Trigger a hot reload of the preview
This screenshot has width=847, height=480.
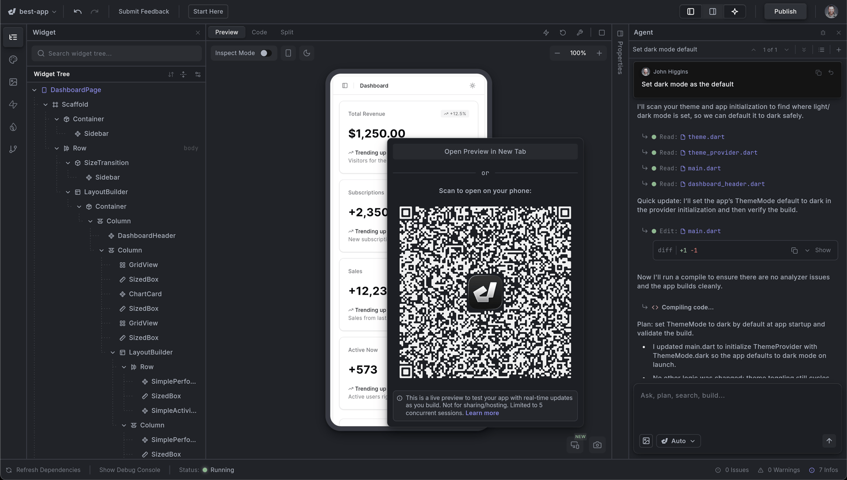tap(546, 33)
